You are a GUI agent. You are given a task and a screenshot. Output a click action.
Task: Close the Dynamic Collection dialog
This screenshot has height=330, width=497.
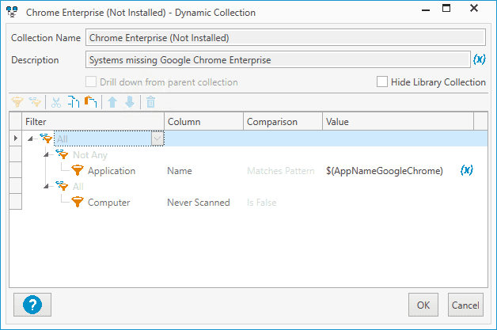pyautogui.click(x=474, y=8)
